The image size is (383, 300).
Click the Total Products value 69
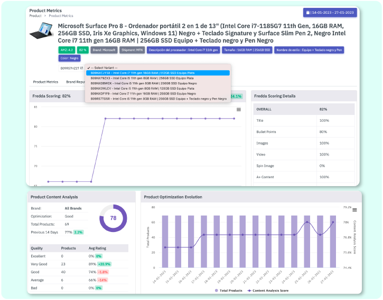tap(67, 224)
